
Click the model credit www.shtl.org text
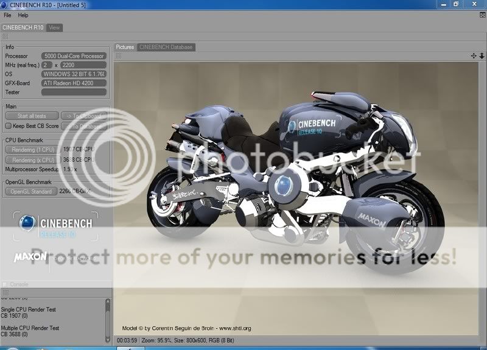tap(235, 328)
